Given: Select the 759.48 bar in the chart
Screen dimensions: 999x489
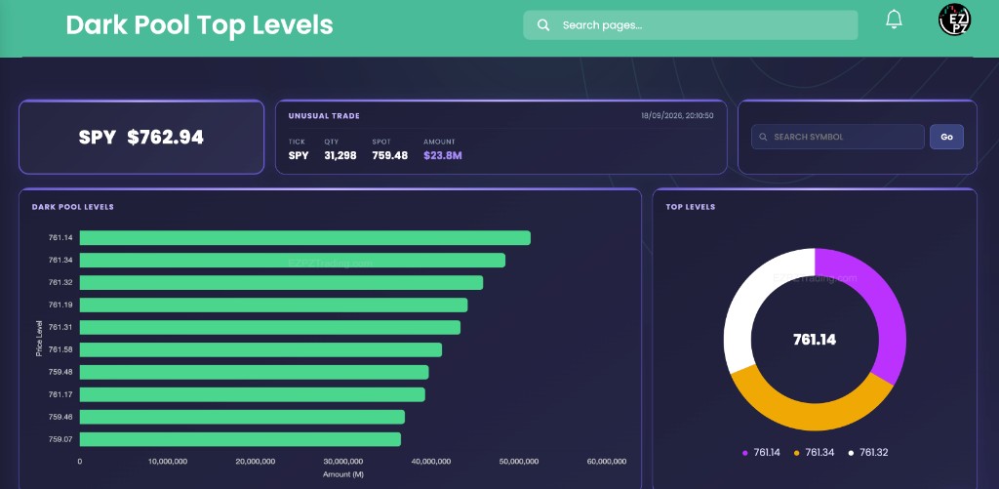Looking at the screenshot, I should (x=254, y=372).
